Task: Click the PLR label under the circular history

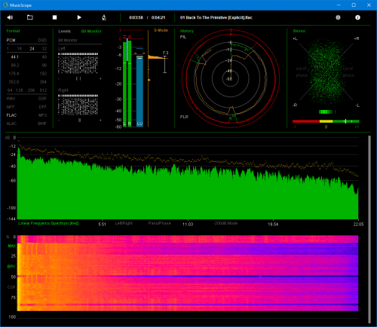Action: point(184,117)
